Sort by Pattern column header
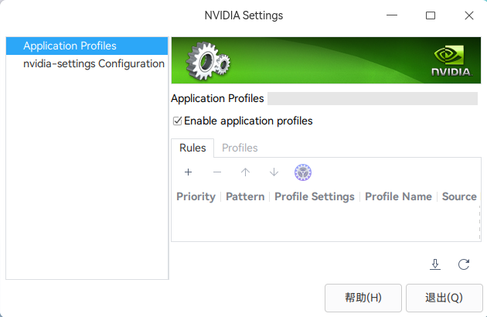This screenshot has height=317, width=487. (245, 196)
